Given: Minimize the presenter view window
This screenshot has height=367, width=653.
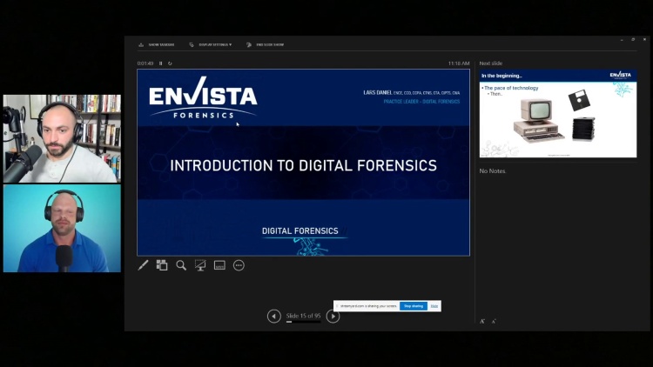Looking at the screenshot, I should 622,39.
